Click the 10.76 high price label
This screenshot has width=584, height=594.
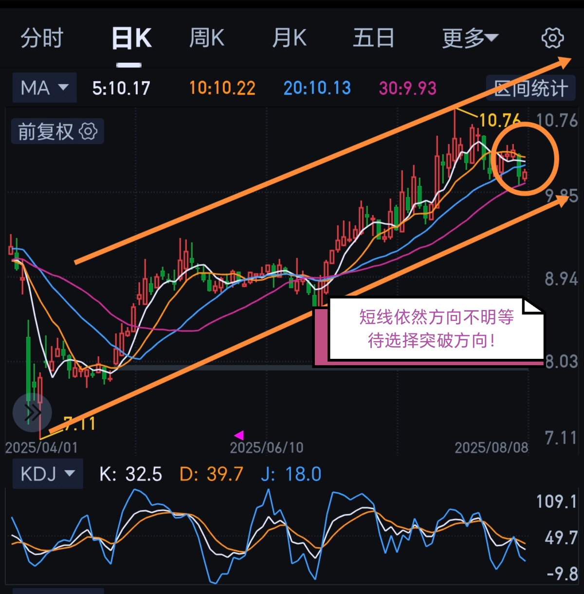click(500, 120)
